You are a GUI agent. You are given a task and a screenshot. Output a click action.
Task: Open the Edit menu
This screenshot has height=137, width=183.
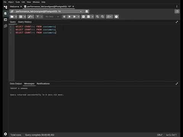[23, 2]
